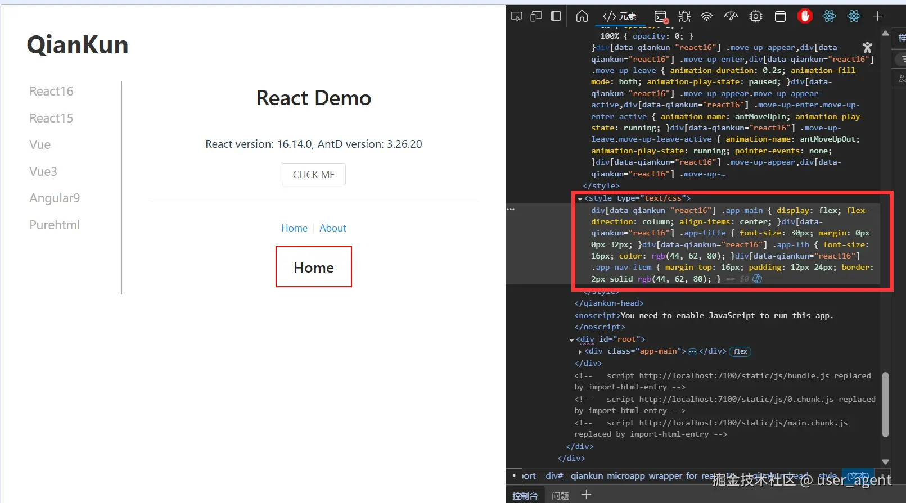Click the DOM tree scroll-down arrow
This screenshot has height=503, width=906.
885,461
